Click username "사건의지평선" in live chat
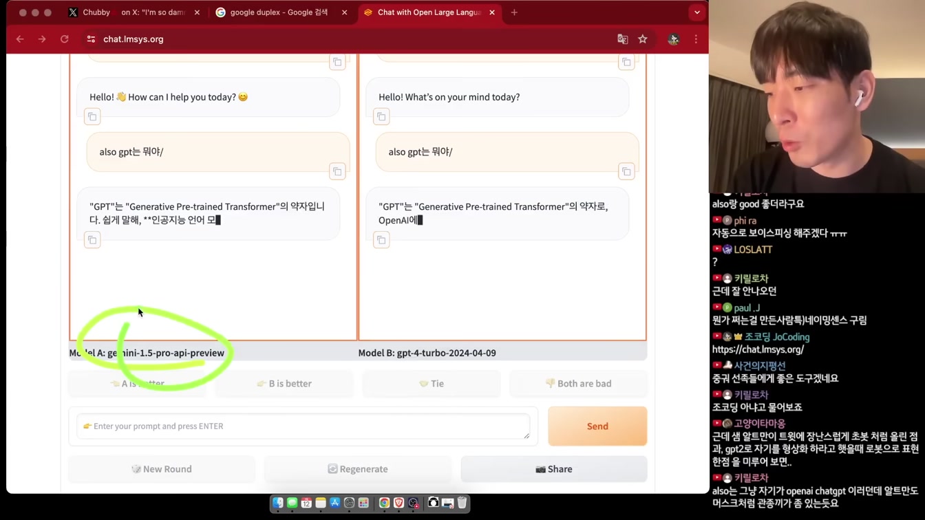This screenshot has height=520, width=925. (x=760, y=366)
